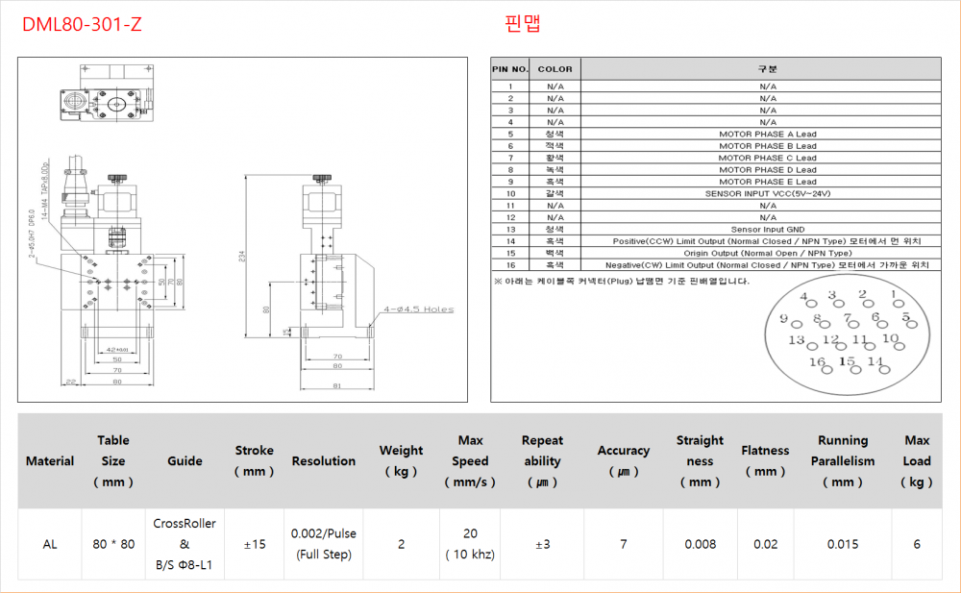The image size is (961, 593).
Task: Click the DML80-301-Z model title
Action: (82, 25)
